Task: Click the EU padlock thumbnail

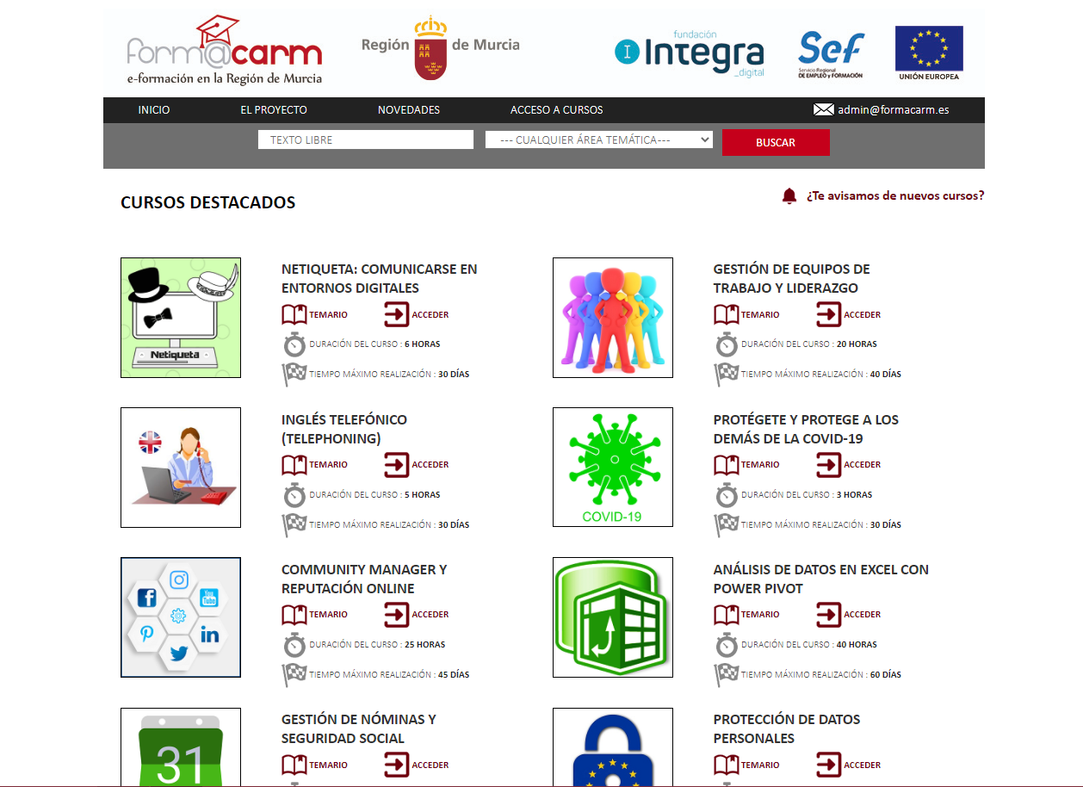Action: point(613,747)
